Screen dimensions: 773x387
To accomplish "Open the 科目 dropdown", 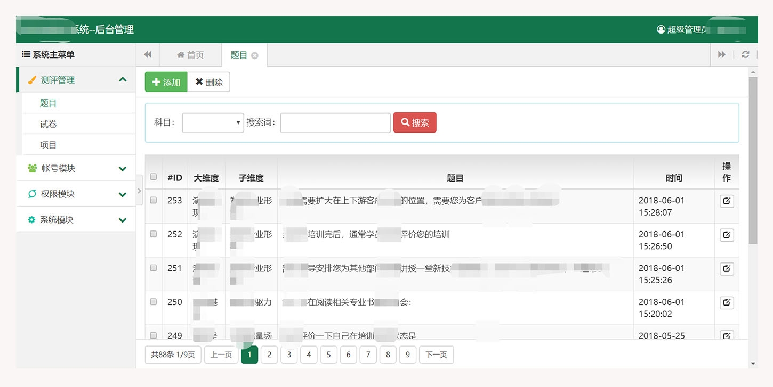I will [213, 123].
